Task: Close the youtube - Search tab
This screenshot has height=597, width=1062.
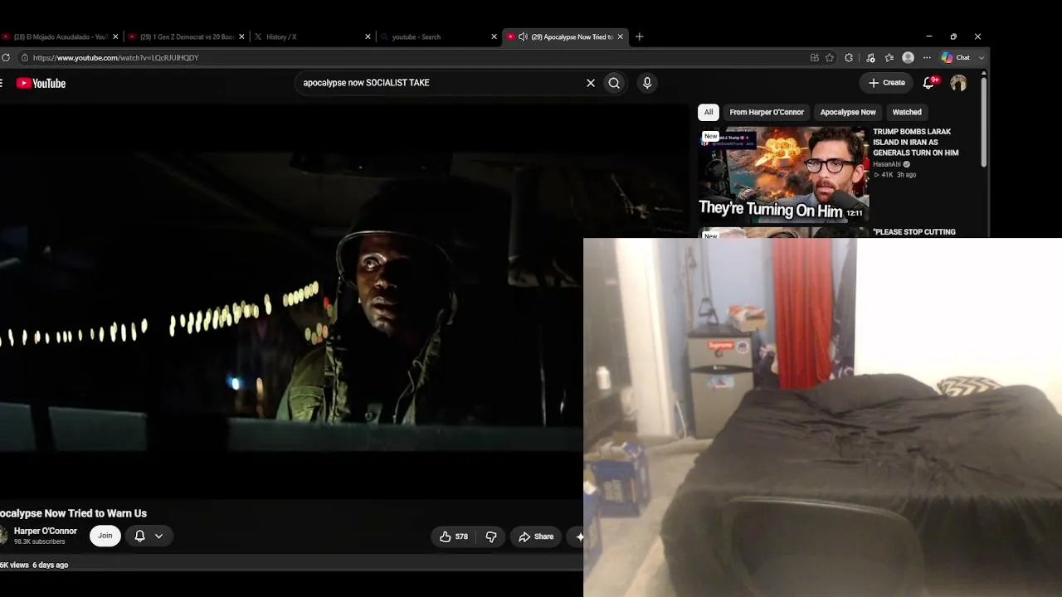Action: point(494,36)
